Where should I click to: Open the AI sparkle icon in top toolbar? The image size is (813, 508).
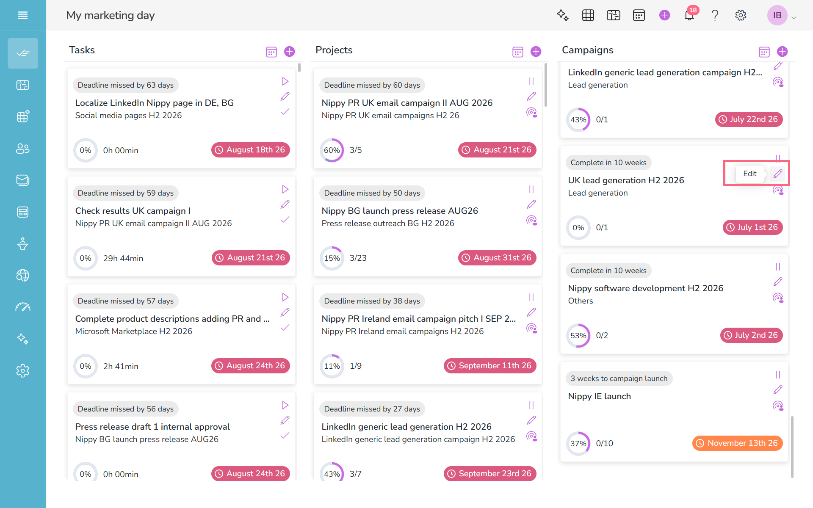pos(562,15)
